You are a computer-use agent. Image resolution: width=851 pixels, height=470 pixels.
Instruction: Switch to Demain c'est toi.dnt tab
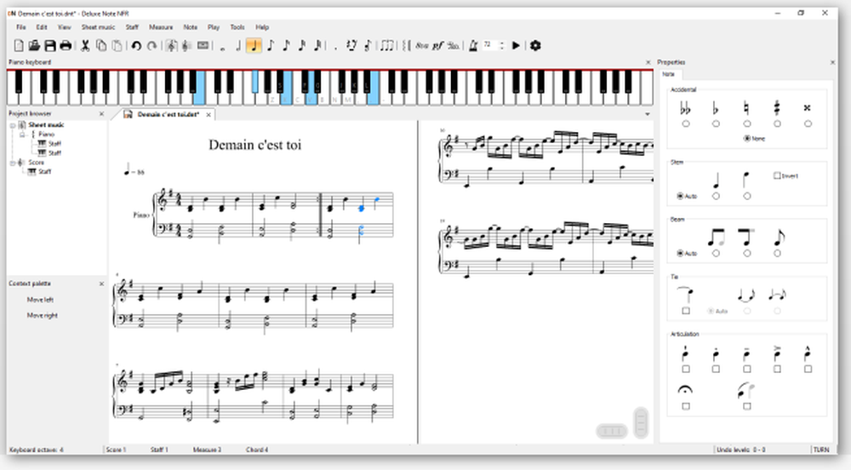(168, 114)
